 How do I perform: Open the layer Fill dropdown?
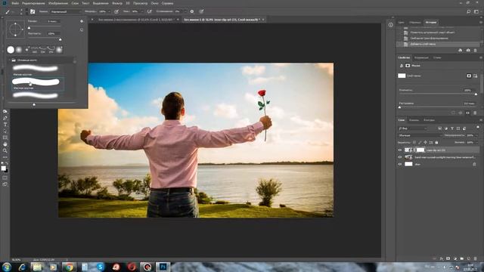click(476, 143)
